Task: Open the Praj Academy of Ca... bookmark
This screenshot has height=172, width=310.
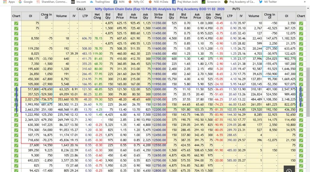Action: click(x=240, y=2)
